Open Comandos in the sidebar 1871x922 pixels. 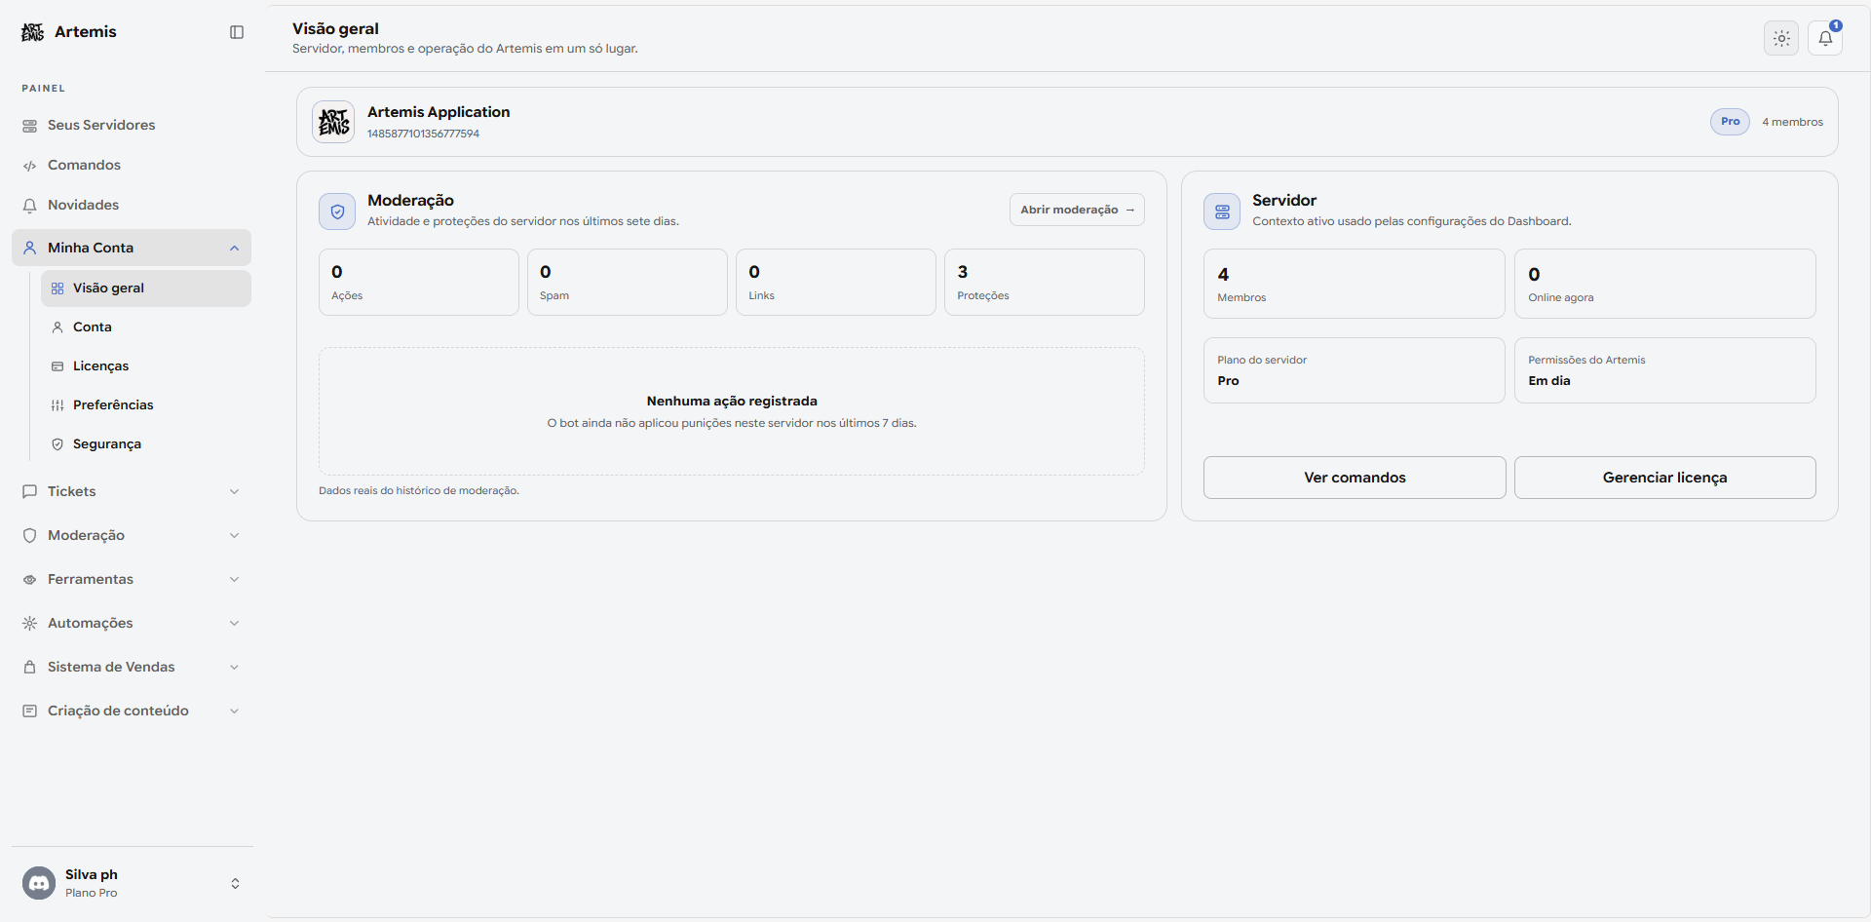132,165
